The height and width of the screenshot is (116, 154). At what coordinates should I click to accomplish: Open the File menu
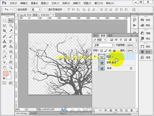pos(14,3)
